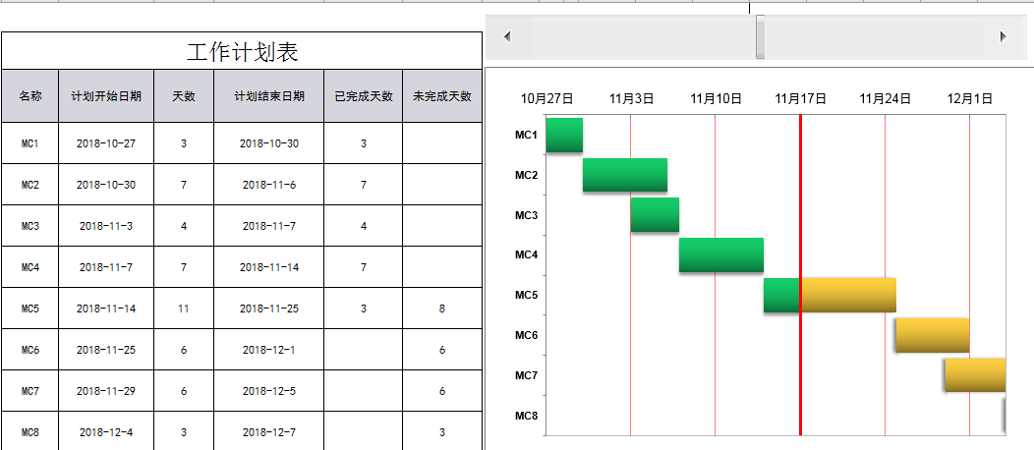Select MC8 unfinished days cell 3

(442, 431)
